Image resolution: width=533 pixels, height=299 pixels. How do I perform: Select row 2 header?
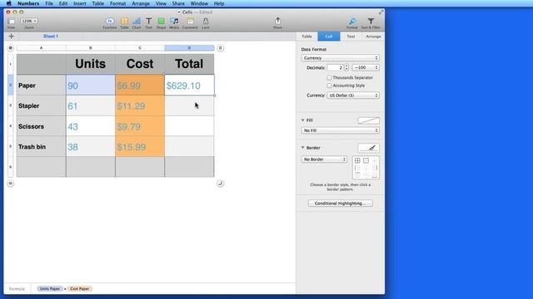11,85
